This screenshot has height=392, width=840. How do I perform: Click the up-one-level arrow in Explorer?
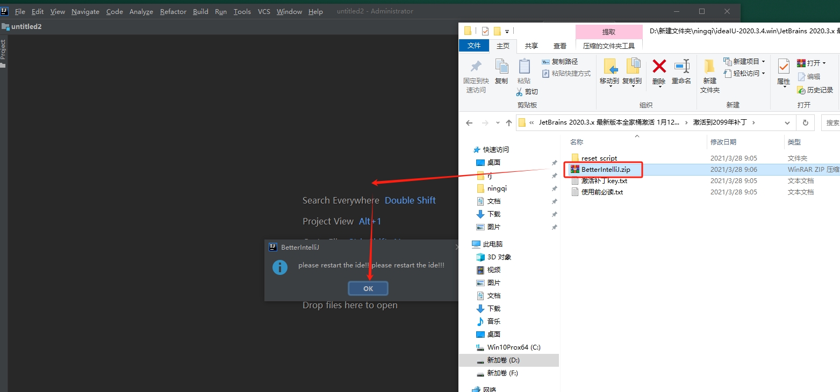point(509,122)
